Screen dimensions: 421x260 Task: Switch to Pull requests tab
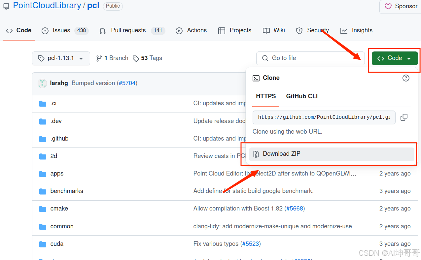(x=132, y=30)
